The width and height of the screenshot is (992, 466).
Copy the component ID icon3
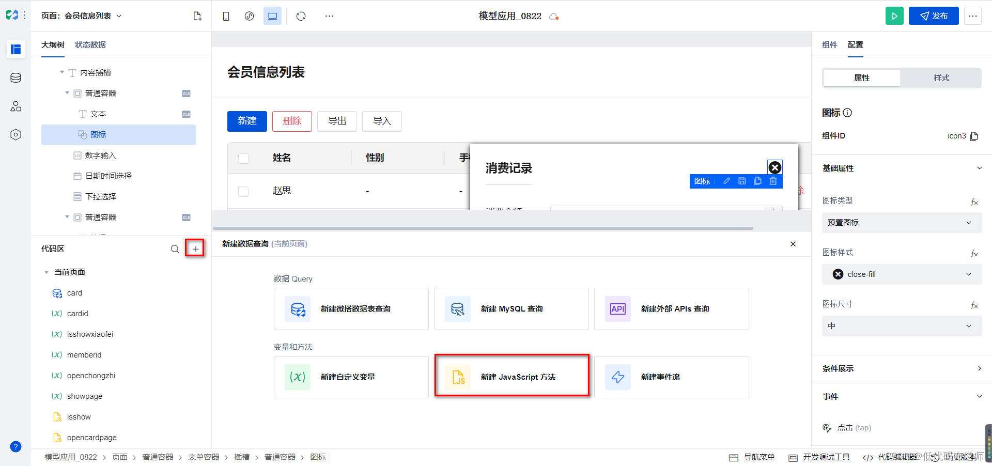tap(974, 136)
